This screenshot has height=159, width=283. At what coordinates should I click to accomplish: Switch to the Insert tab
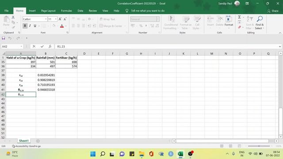tap(32, 11)
